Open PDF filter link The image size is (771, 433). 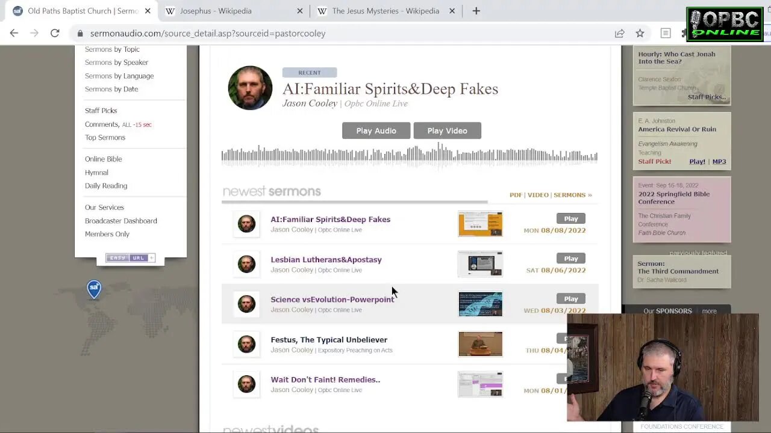point(516,195)
